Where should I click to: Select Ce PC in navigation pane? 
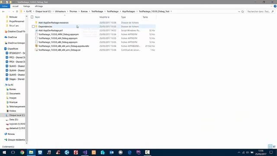(x=10, y=85)
